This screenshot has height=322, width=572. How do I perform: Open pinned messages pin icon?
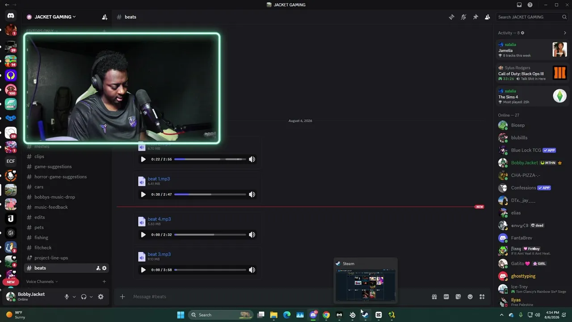click(475, 17)
